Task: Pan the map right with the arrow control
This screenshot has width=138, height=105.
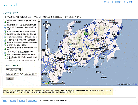Action: tap(50, 24)
